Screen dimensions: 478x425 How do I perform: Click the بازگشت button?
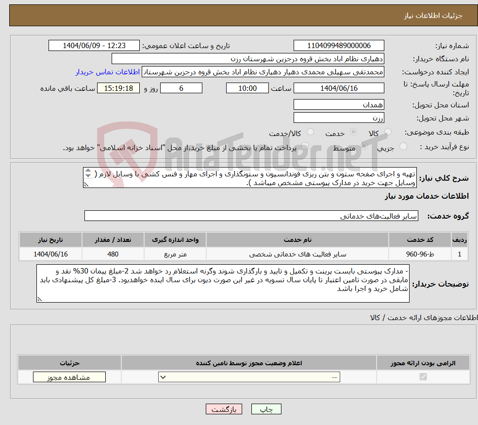click(224, 408)
